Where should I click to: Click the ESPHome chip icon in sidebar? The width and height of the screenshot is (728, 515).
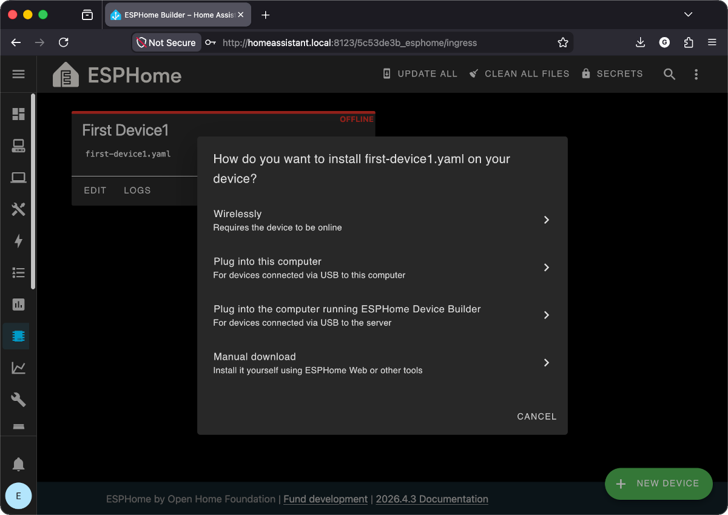[x=18, y=336]
